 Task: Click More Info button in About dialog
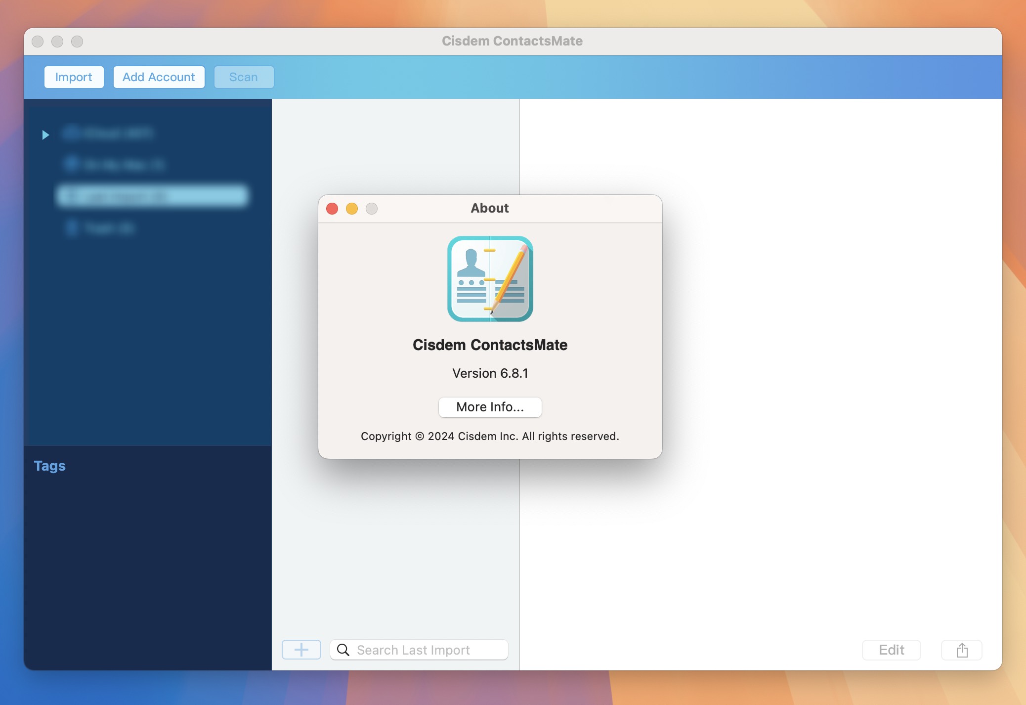coord(490,406)
